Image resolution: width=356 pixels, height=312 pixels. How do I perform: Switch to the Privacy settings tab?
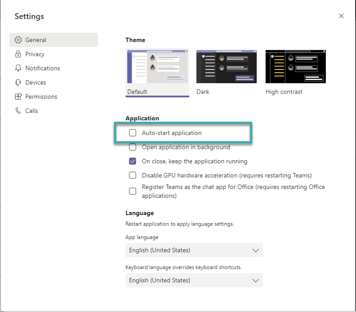point(35,54)
